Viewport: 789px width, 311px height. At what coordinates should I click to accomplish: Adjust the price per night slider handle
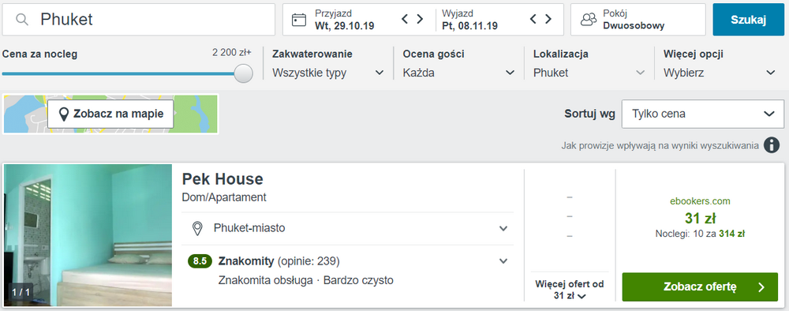tap(244, 73)
